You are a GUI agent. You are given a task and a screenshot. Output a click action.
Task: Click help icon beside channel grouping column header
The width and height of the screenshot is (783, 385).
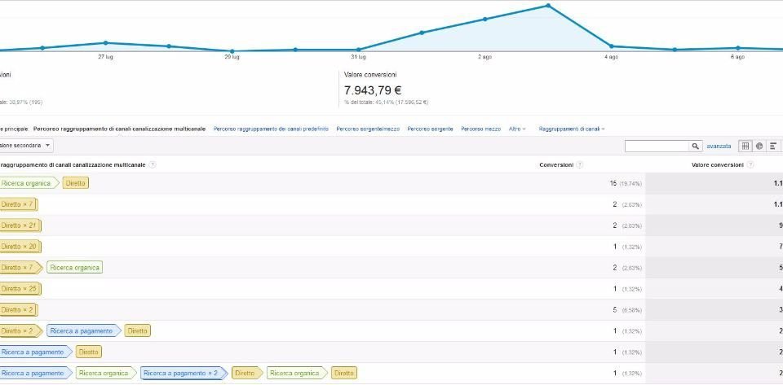(153, 164)
